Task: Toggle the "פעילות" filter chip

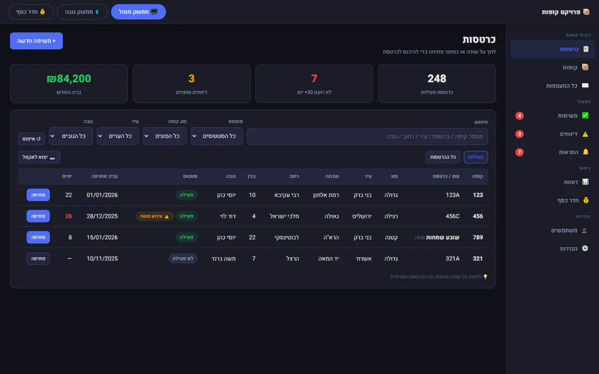Action: (x=476, y=157)
